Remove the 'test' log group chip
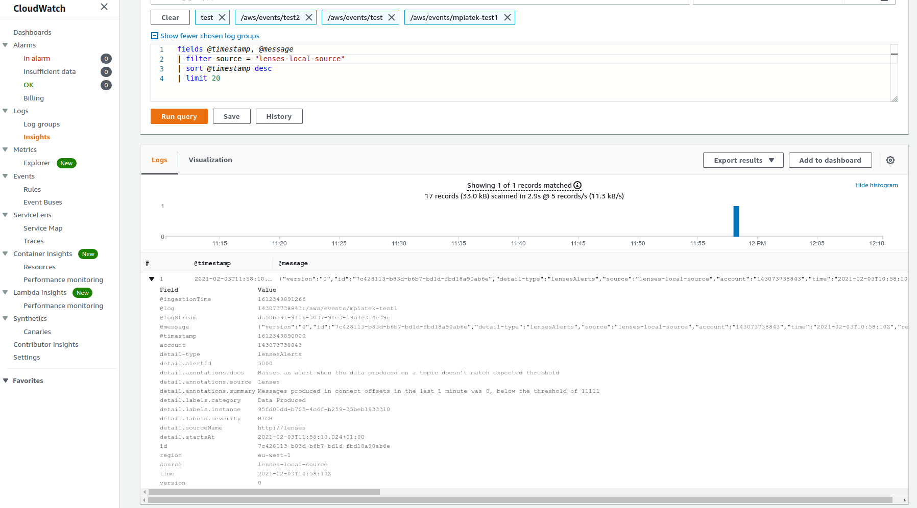The width and height of the screenshot is (917, 508). pos(222,17)
